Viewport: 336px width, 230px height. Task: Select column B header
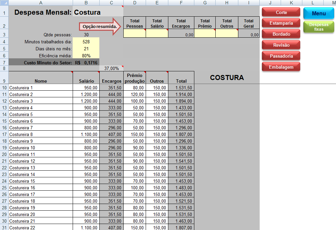click(86, 3)
